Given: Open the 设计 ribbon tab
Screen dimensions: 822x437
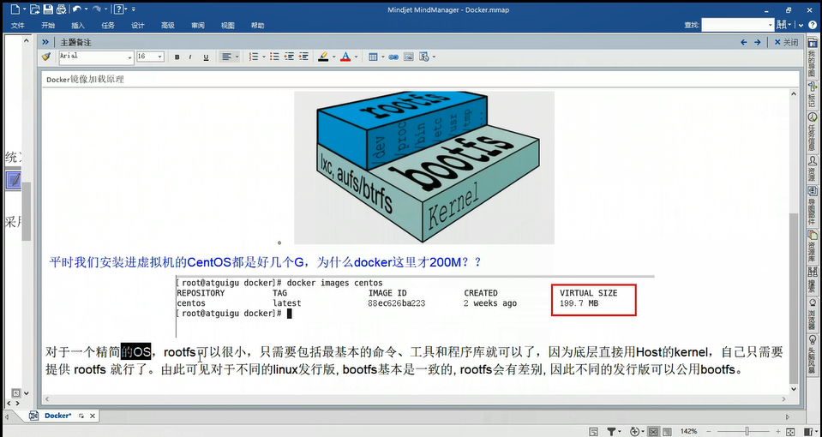Looking at the screenshot, I should coord(138,25).
